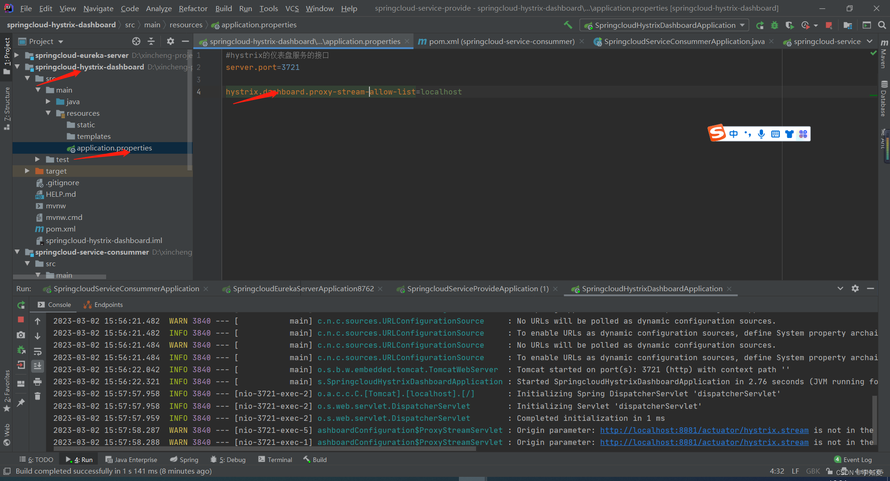The image size is (890, 481).
Task: Rerun SpringcloudHystrixDashboardApplication from the top toolbar
Action: tap(760, 25)
